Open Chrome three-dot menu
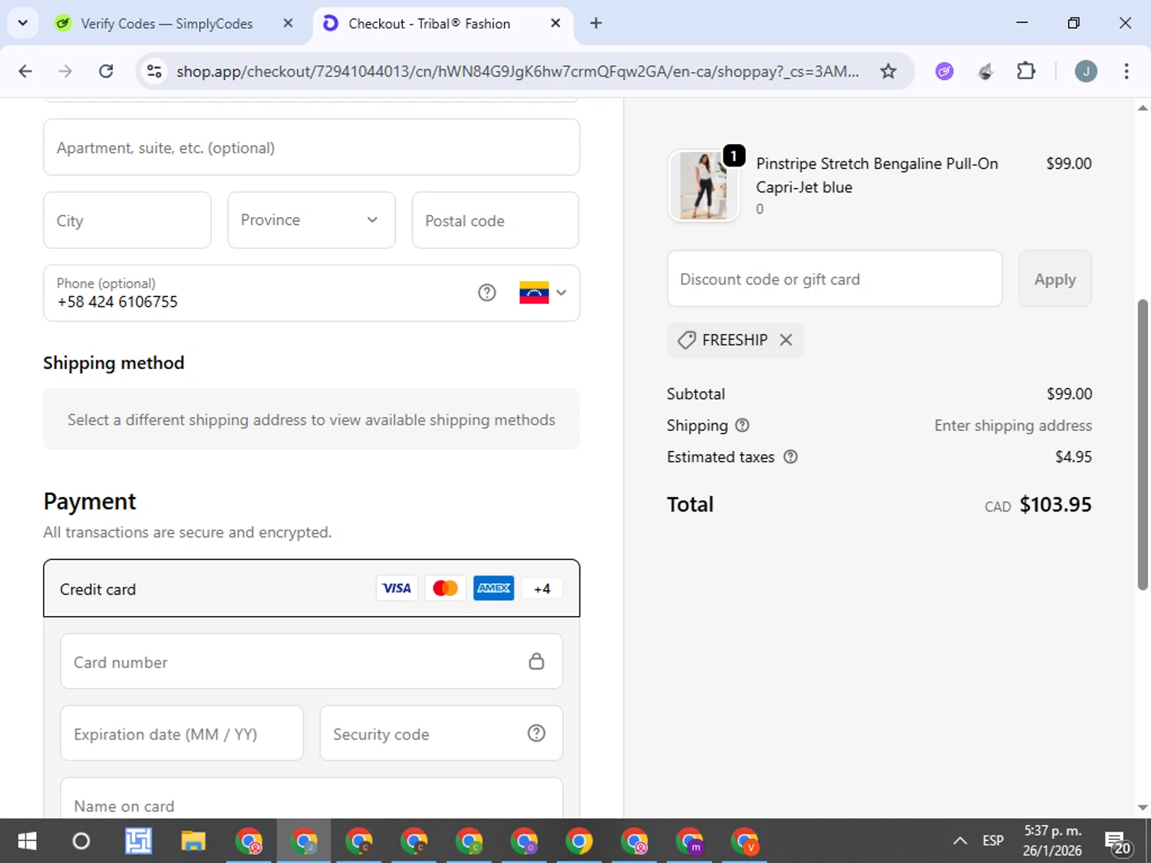 click(1126, 71)
